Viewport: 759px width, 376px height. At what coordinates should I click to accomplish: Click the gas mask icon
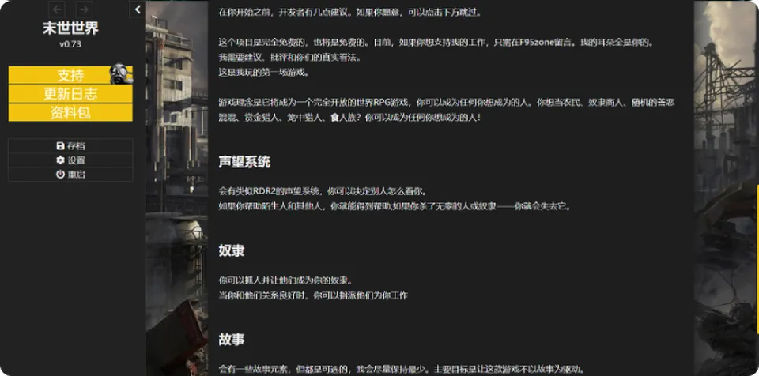click(121, 73)
